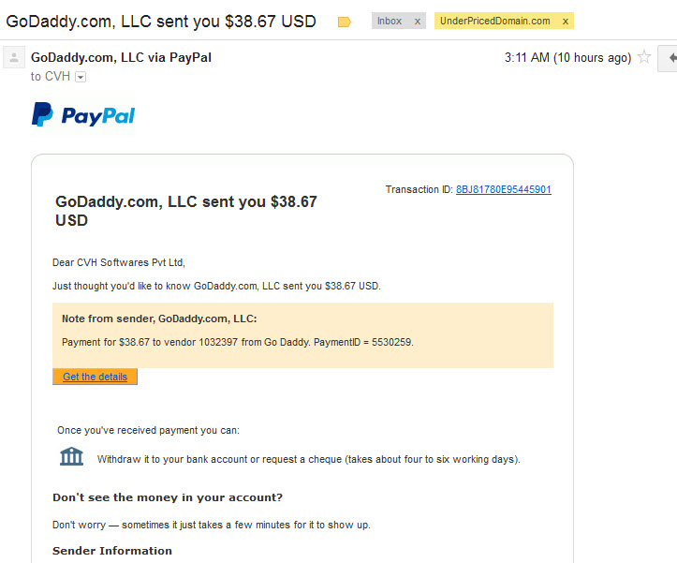Image resolution: width=677 pixels, height=563 pixels.
Task: Open transaction ID 8BJ81780E95445901 link
Action: tap(504, 189)
